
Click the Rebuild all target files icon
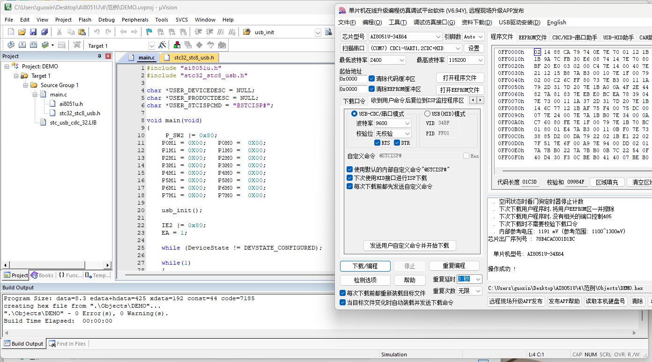(33, 45)
